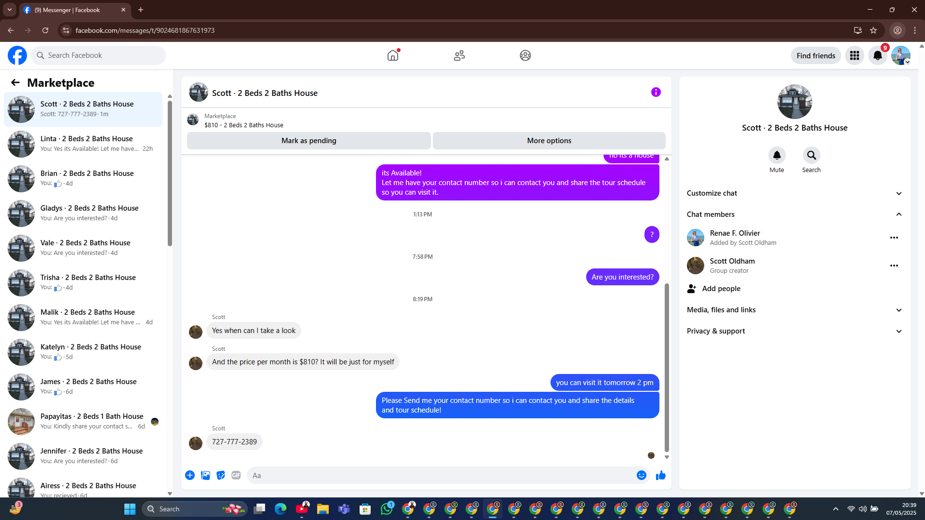This screenshot has width=925, height=520.
Task: Expand Privacy & support section
Action: point(794,331)
